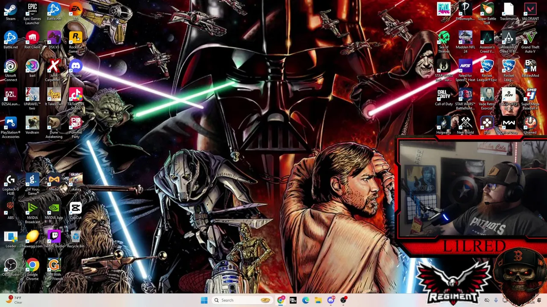The image size is (547, 307).
Task: Open Logitech G HUB shortcut
Action: pyautogui.click(x=11, y=185)
